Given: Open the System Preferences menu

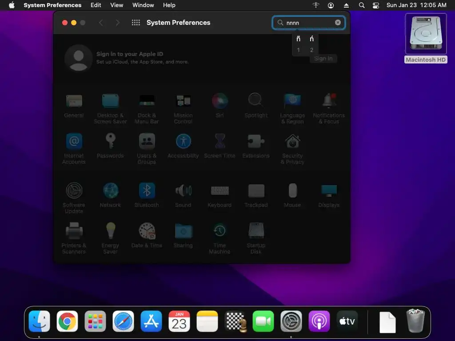Looking at the screenshot, I should [52, 5].
